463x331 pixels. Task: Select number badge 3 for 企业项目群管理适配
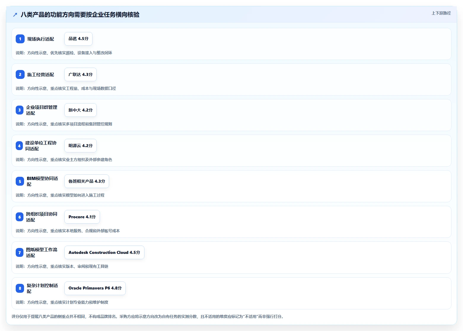(20, 110)
